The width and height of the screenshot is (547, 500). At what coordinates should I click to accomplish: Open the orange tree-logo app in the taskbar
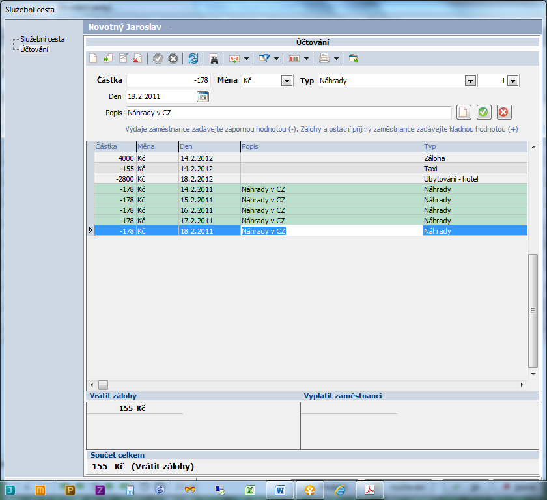[310, 490]
